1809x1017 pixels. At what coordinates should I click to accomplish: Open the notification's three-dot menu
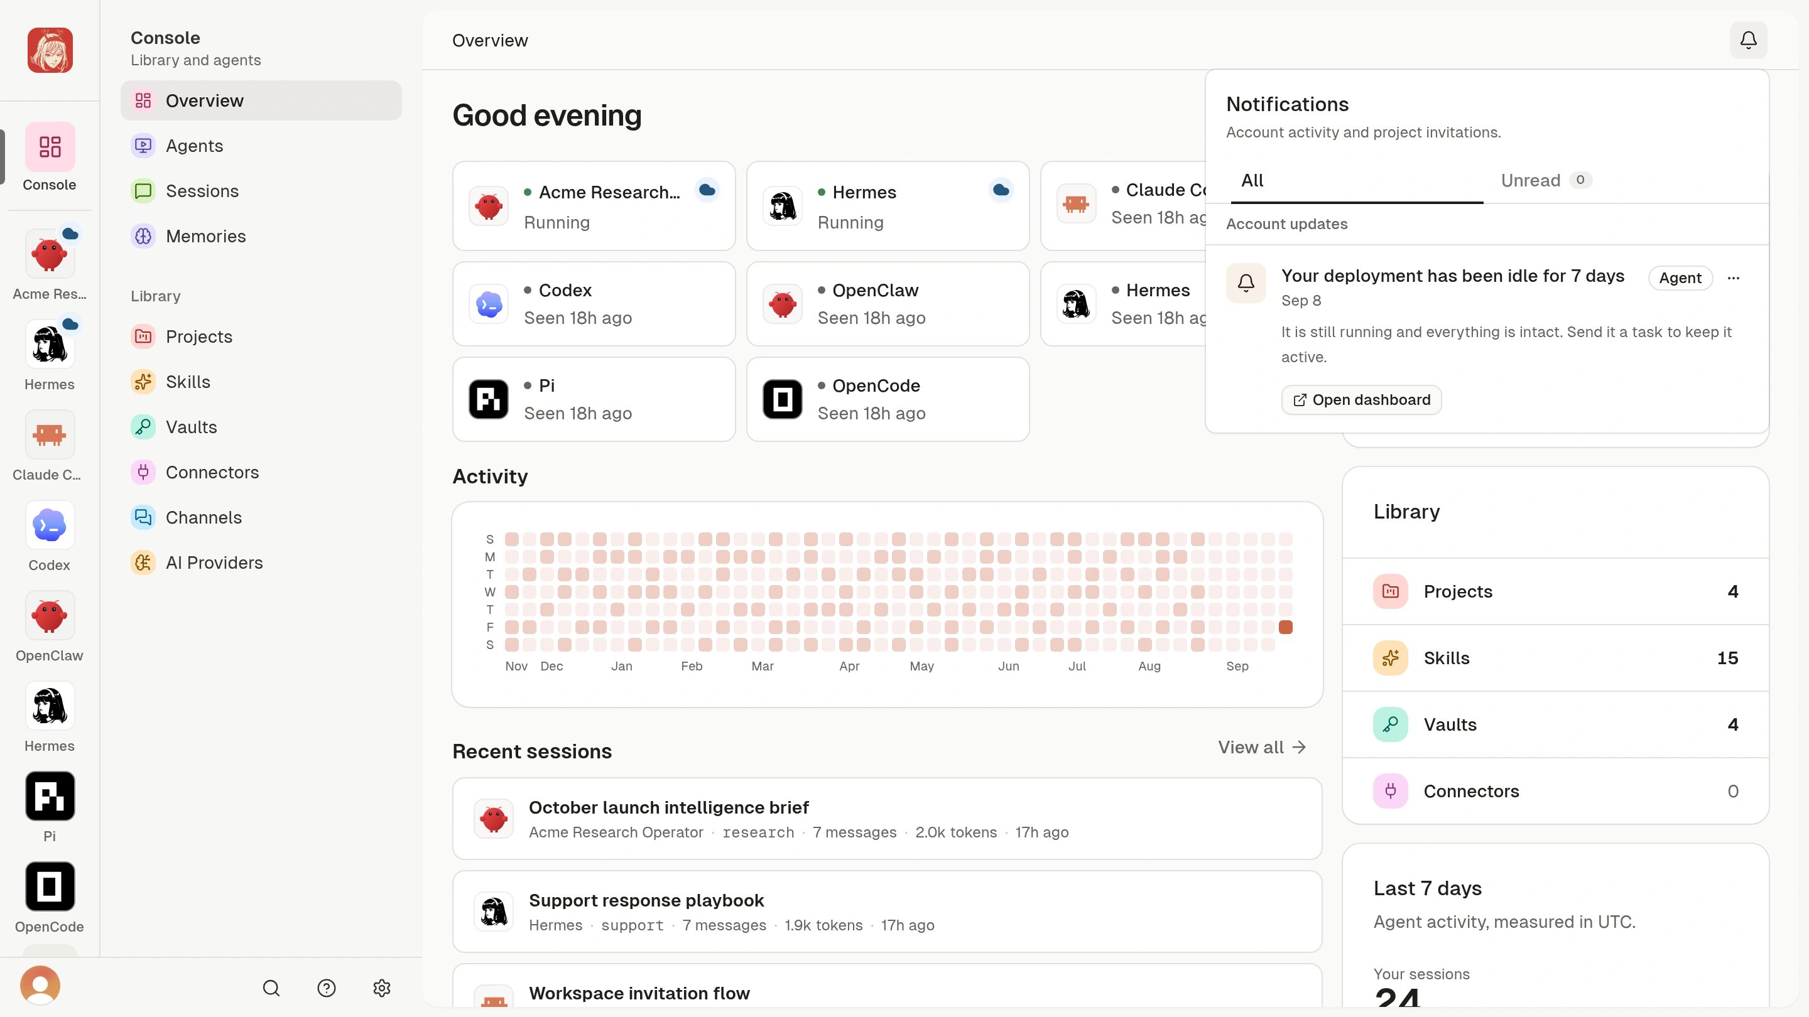1733,278
